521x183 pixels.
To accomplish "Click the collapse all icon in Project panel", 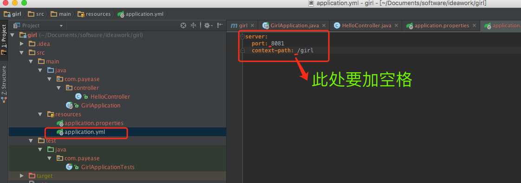I will tap(194, 25).
